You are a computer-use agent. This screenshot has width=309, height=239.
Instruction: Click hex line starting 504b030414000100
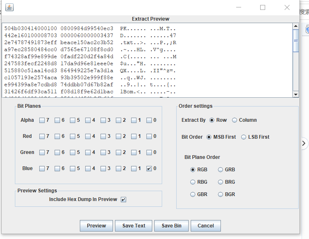(90, 28)
